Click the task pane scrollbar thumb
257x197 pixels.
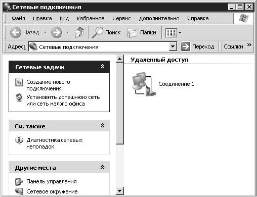(x=120, y=104)
